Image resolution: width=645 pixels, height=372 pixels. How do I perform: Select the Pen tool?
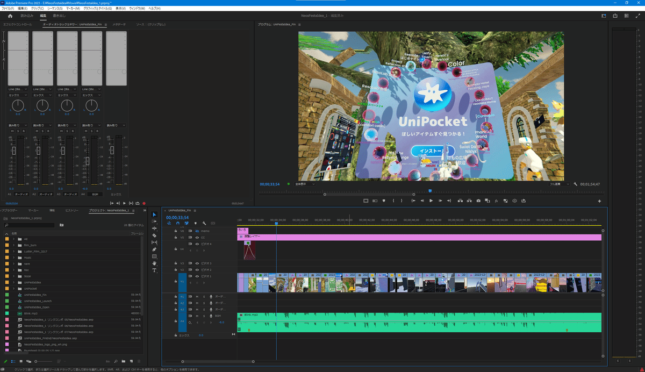click(x=154, y=249)
